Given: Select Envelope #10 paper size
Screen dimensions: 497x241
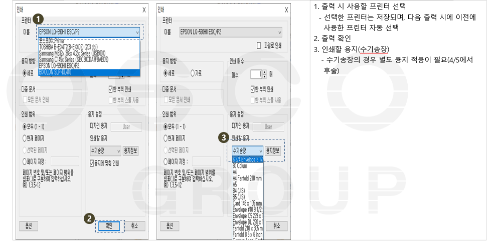Looking at the screenshot, I should (x=248, y=209).
